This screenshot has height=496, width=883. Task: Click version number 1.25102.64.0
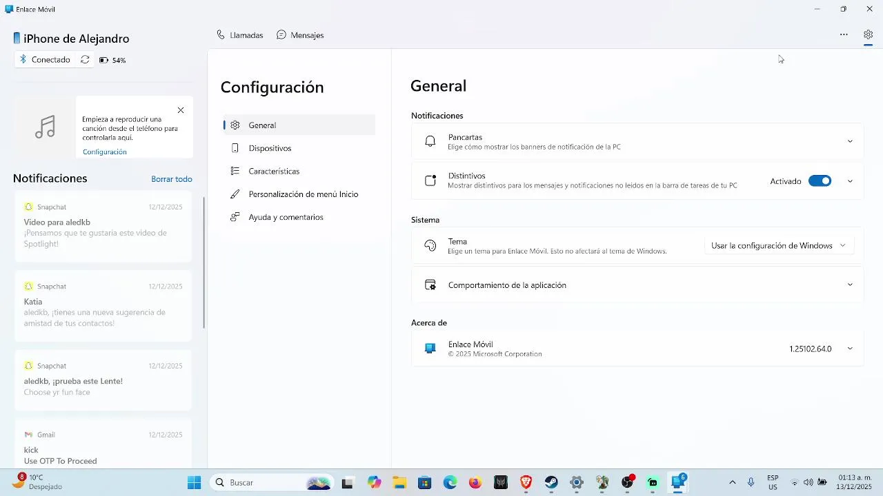[x=811, y=349]
